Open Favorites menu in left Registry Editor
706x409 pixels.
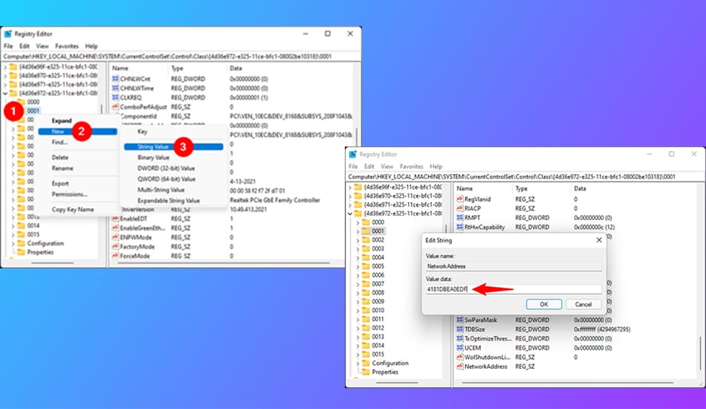pyautogui.click(x=67, y=46)
